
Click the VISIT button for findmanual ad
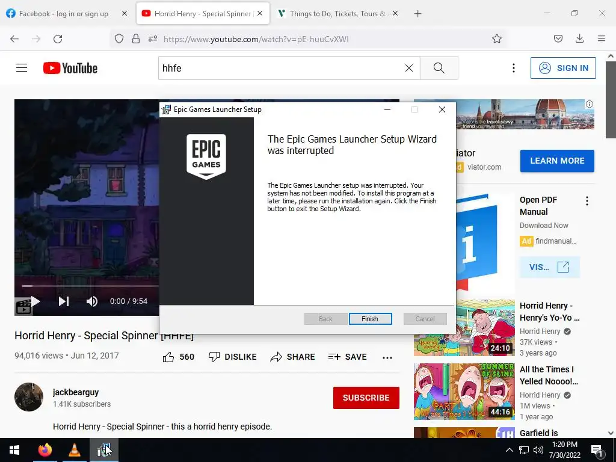549,267
